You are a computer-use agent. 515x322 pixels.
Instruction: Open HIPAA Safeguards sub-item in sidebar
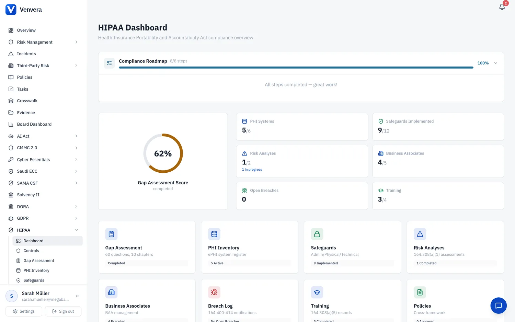(48, 280)
